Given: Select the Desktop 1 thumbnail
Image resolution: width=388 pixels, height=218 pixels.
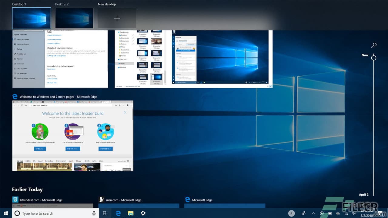Looking at the screenshot, I should click(32, 18).
